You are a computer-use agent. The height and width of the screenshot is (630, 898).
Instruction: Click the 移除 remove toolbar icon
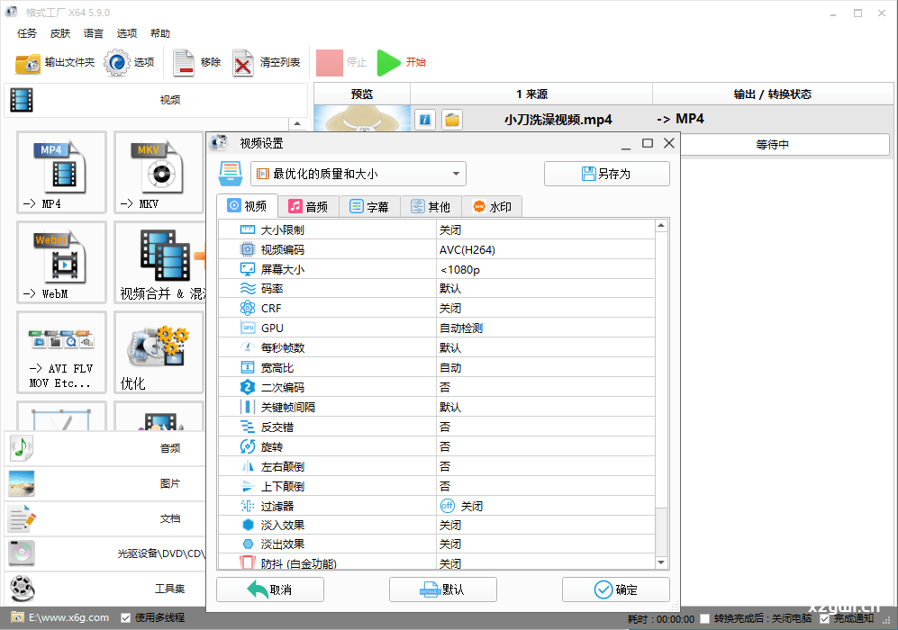185,63
